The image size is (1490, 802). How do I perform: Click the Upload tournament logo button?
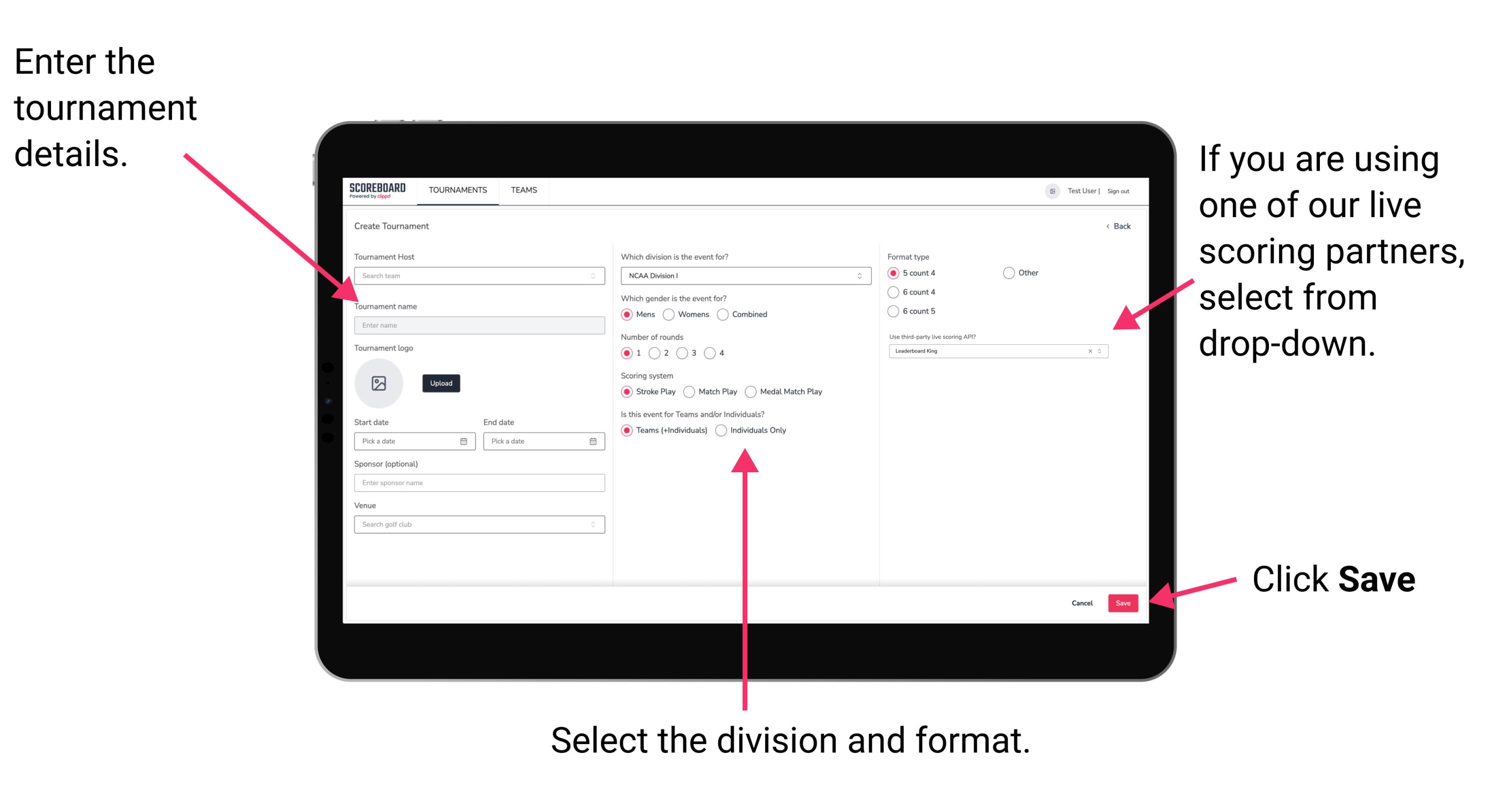pyautogui.click(x=440, y=383)
